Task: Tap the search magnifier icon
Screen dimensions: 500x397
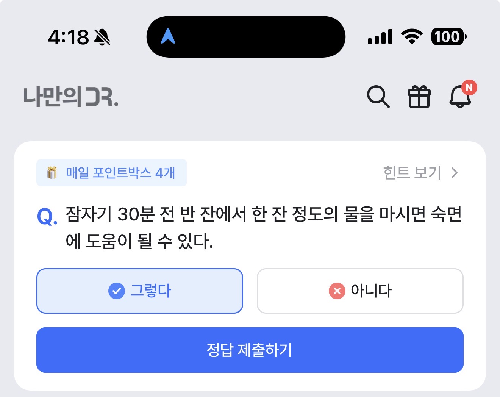Action: (378, 97)
